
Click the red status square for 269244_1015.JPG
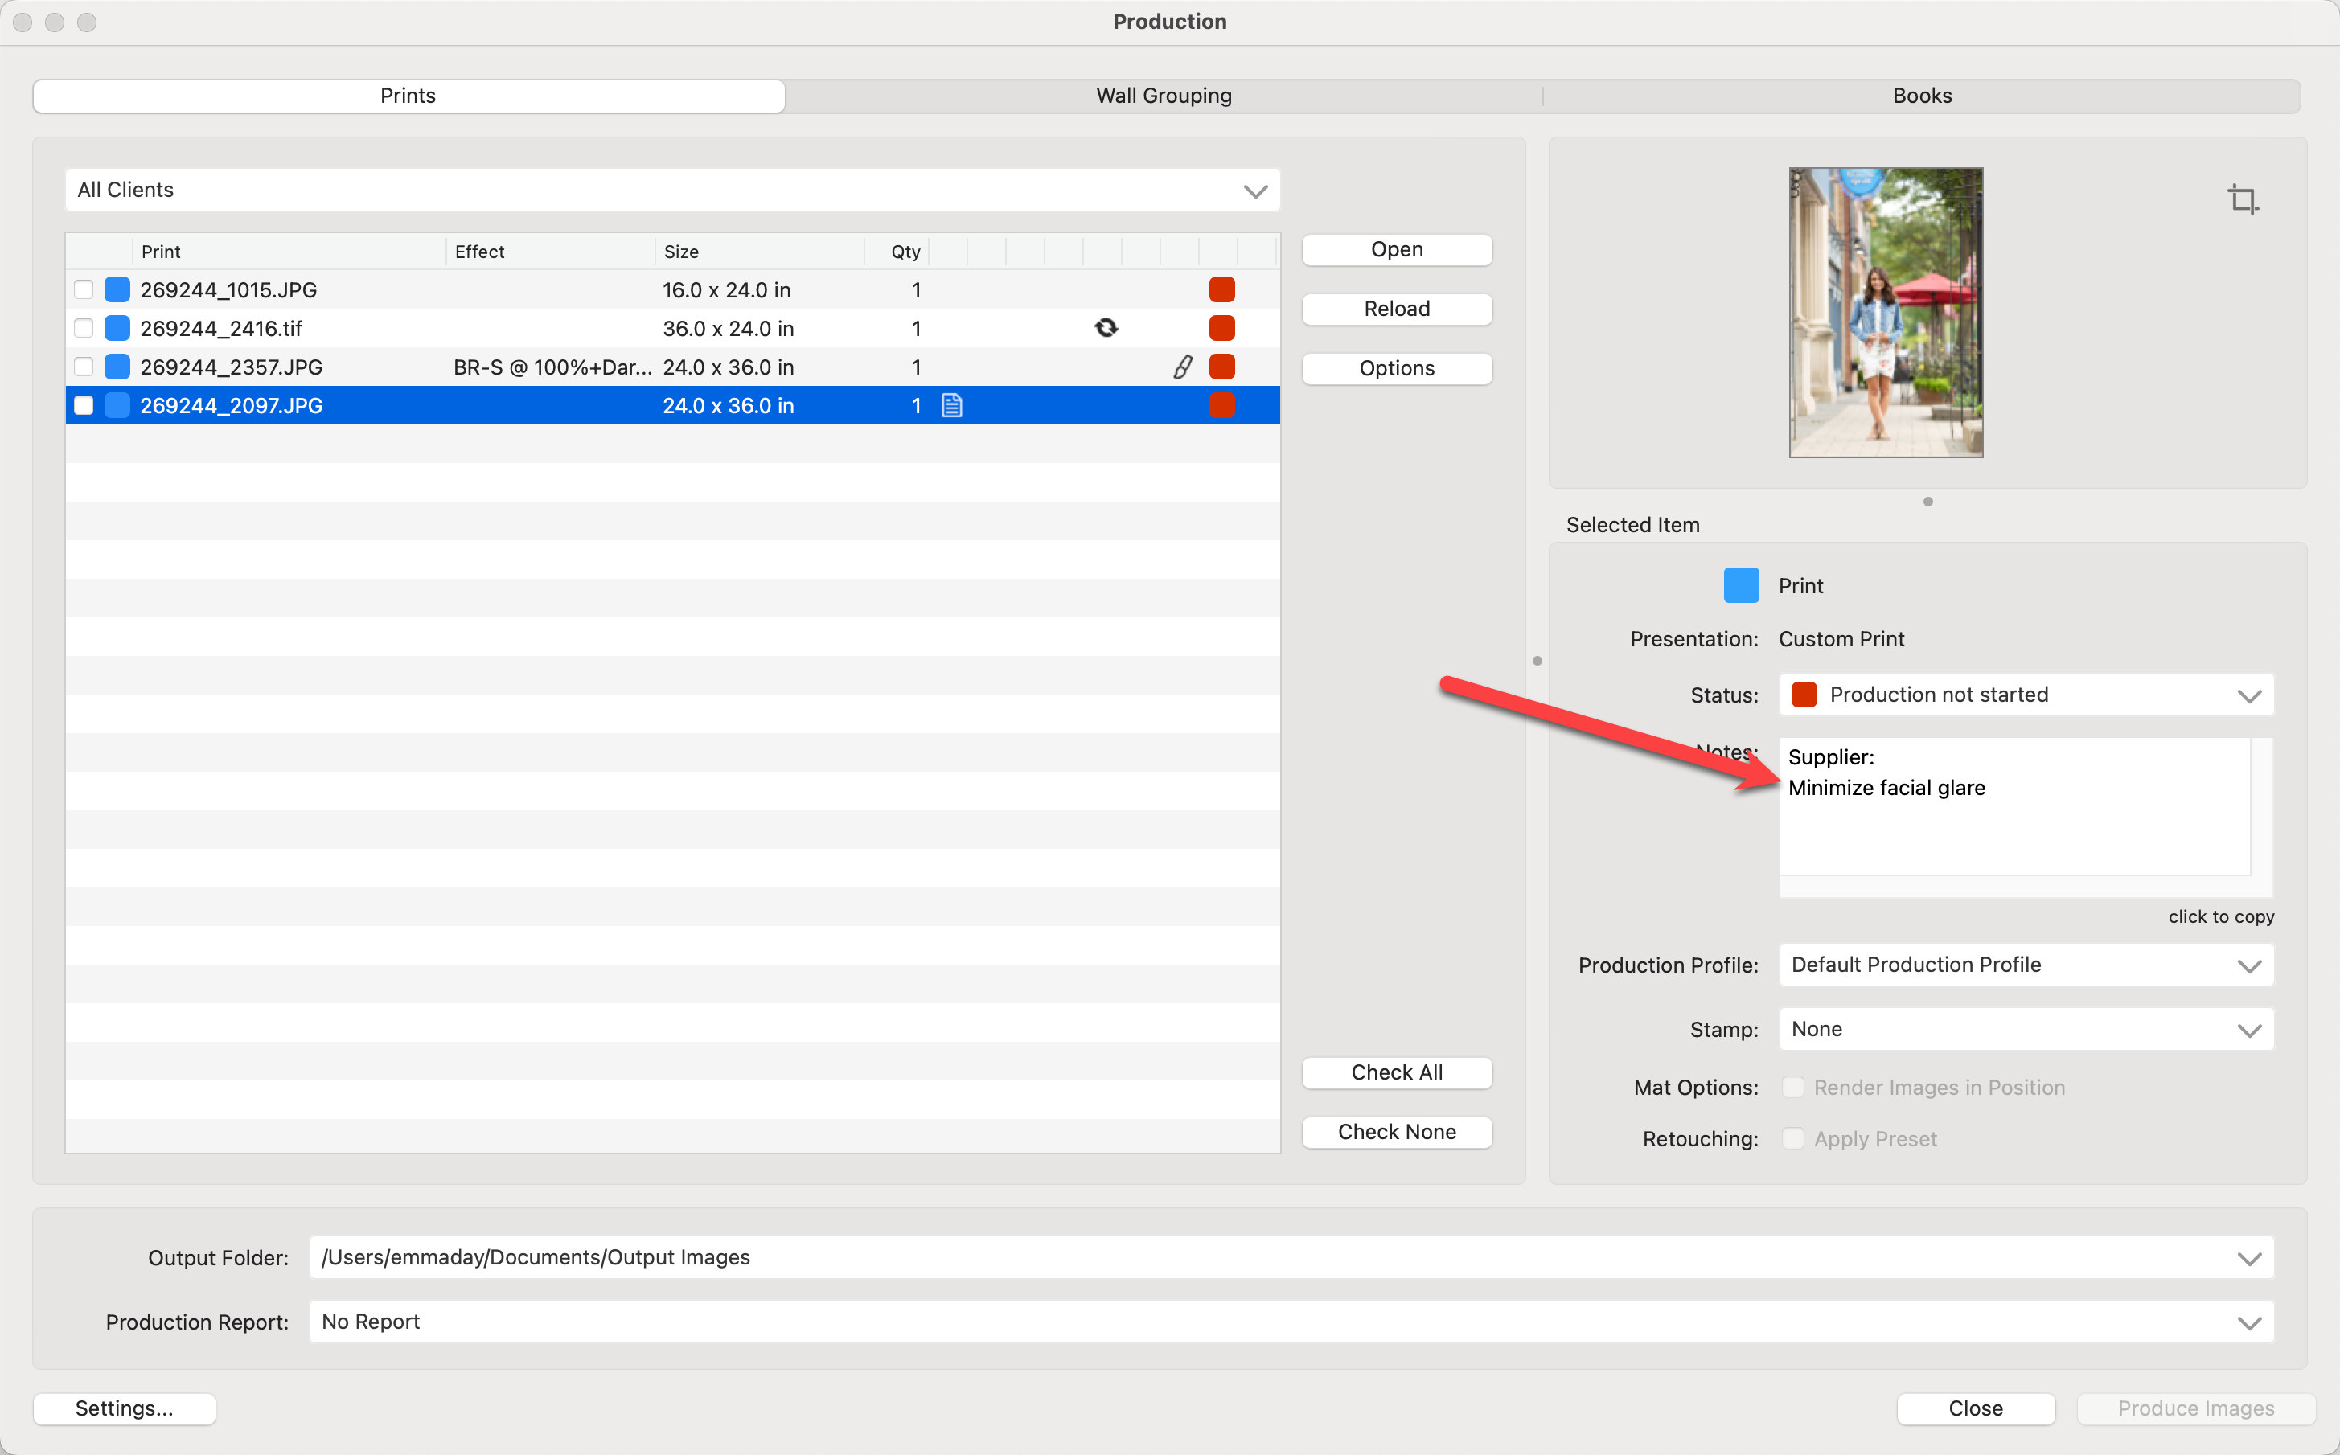coord(1221,289)
